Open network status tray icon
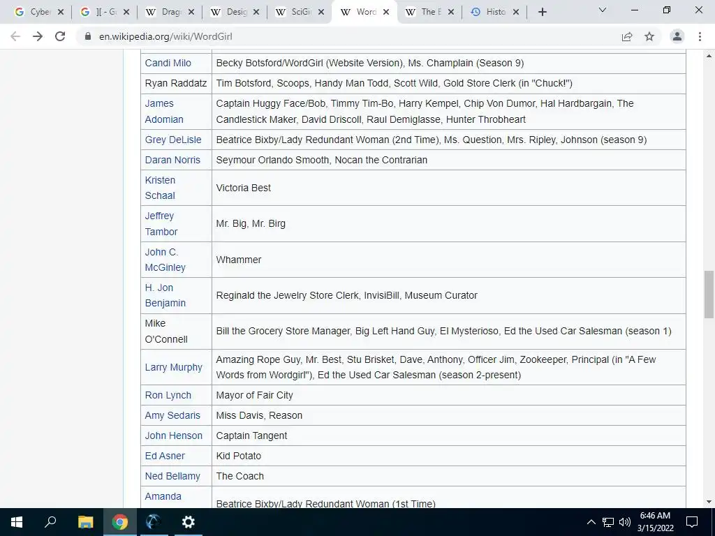Viewport: 715px width, 536px height. pos(608,522)
